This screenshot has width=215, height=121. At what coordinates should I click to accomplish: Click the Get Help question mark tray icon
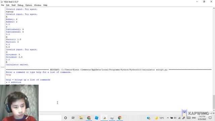pyautogui.click(x=148, y=118)
